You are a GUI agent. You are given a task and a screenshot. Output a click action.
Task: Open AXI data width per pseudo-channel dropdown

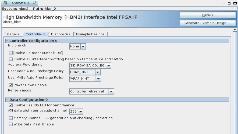[81, 111]
